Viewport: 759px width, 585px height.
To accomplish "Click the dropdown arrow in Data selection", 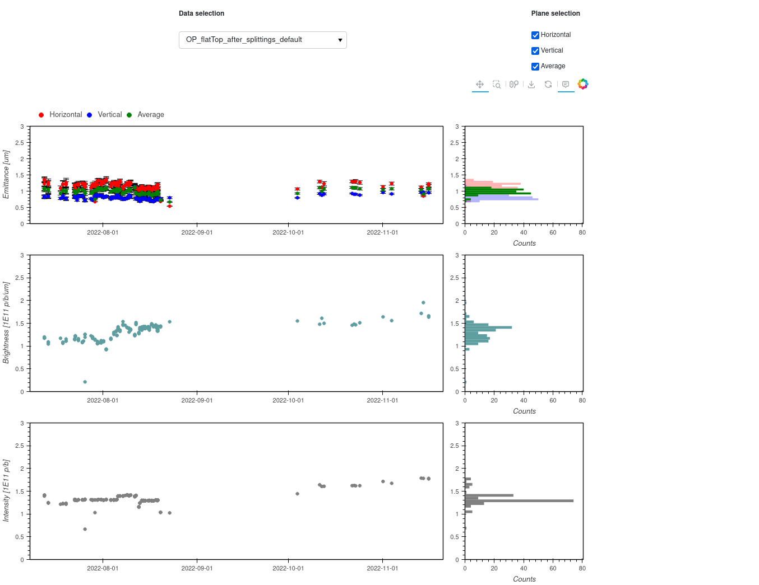I will coord(340,40).
